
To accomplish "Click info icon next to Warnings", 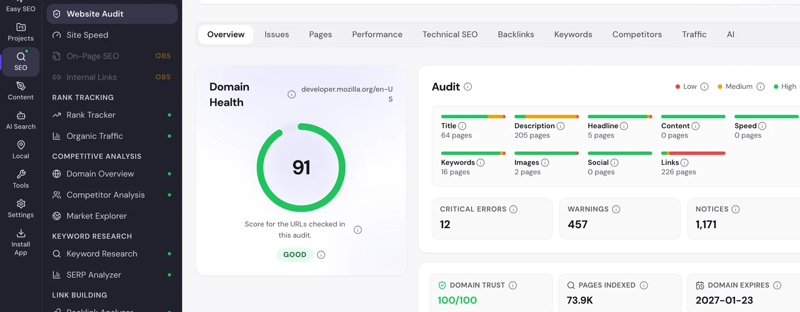I will point(616,209).
